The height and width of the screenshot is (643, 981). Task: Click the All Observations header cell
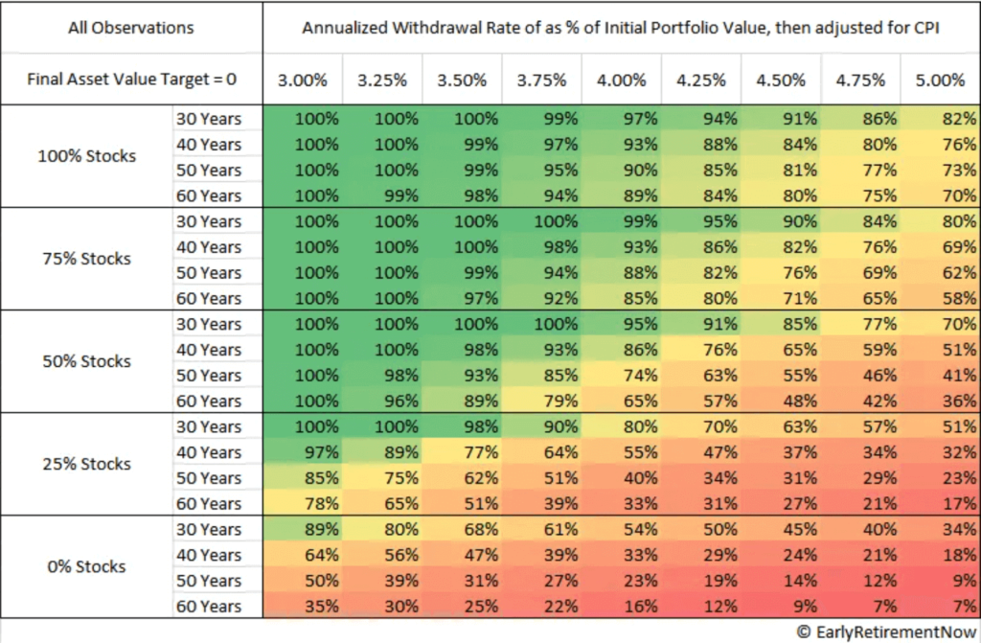[x=131, y=27]
